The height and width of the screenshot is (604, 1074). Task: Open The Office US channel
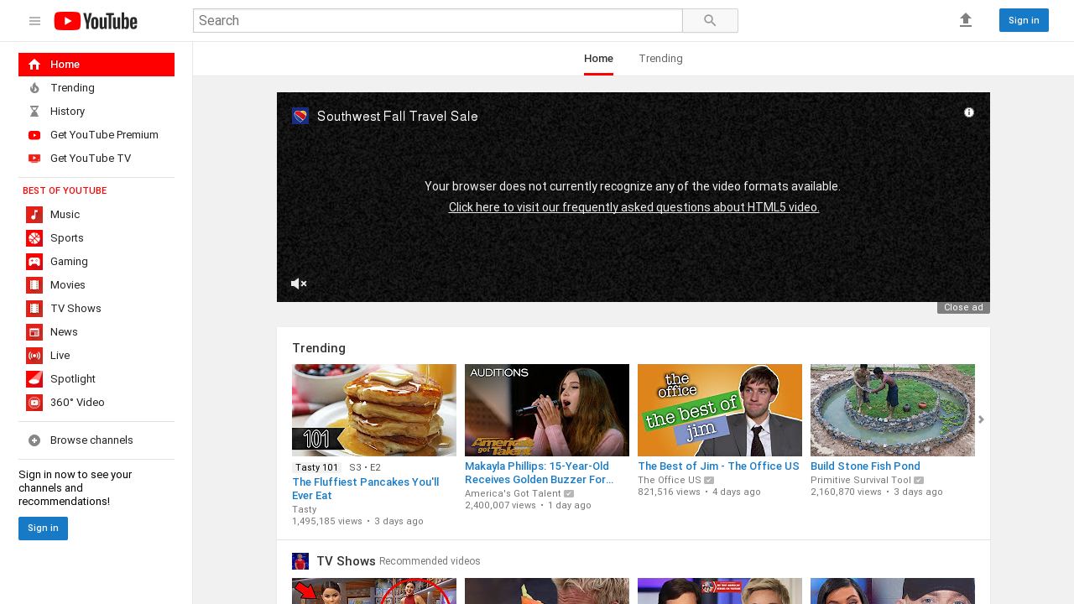[x=670, y=481]
